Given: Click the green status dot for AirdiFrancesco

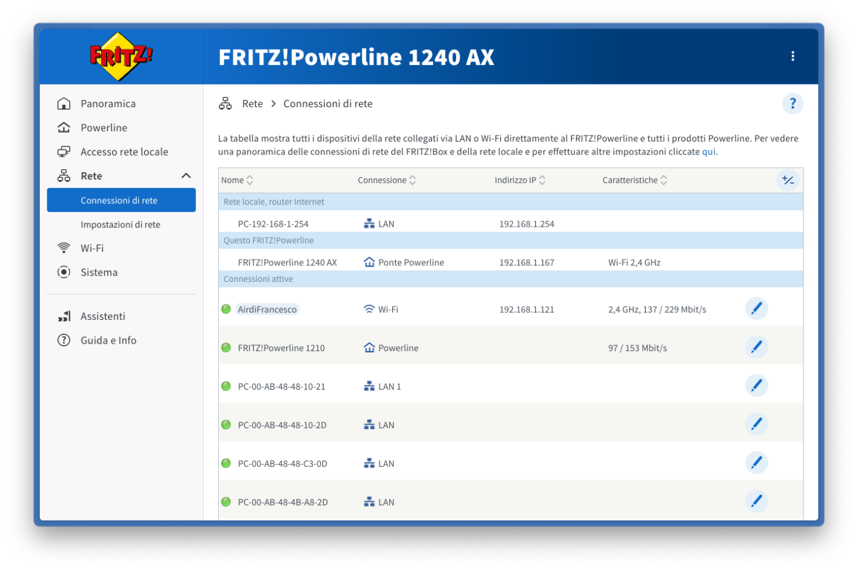Looking at the screenshot, I should click(x=226, y=309).
